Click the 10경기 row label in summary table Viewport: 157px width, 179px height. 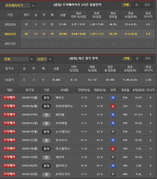[9, 80]
